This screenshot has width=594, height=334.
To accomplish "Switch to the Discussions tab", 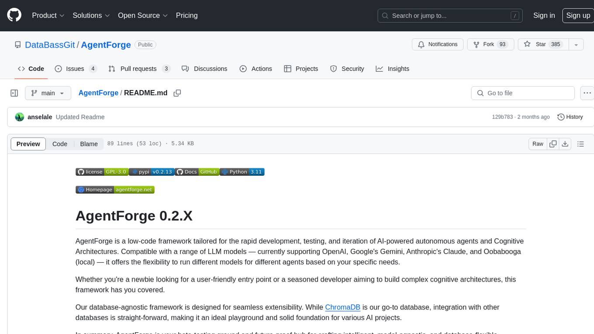I will click(x=204, y=69).
